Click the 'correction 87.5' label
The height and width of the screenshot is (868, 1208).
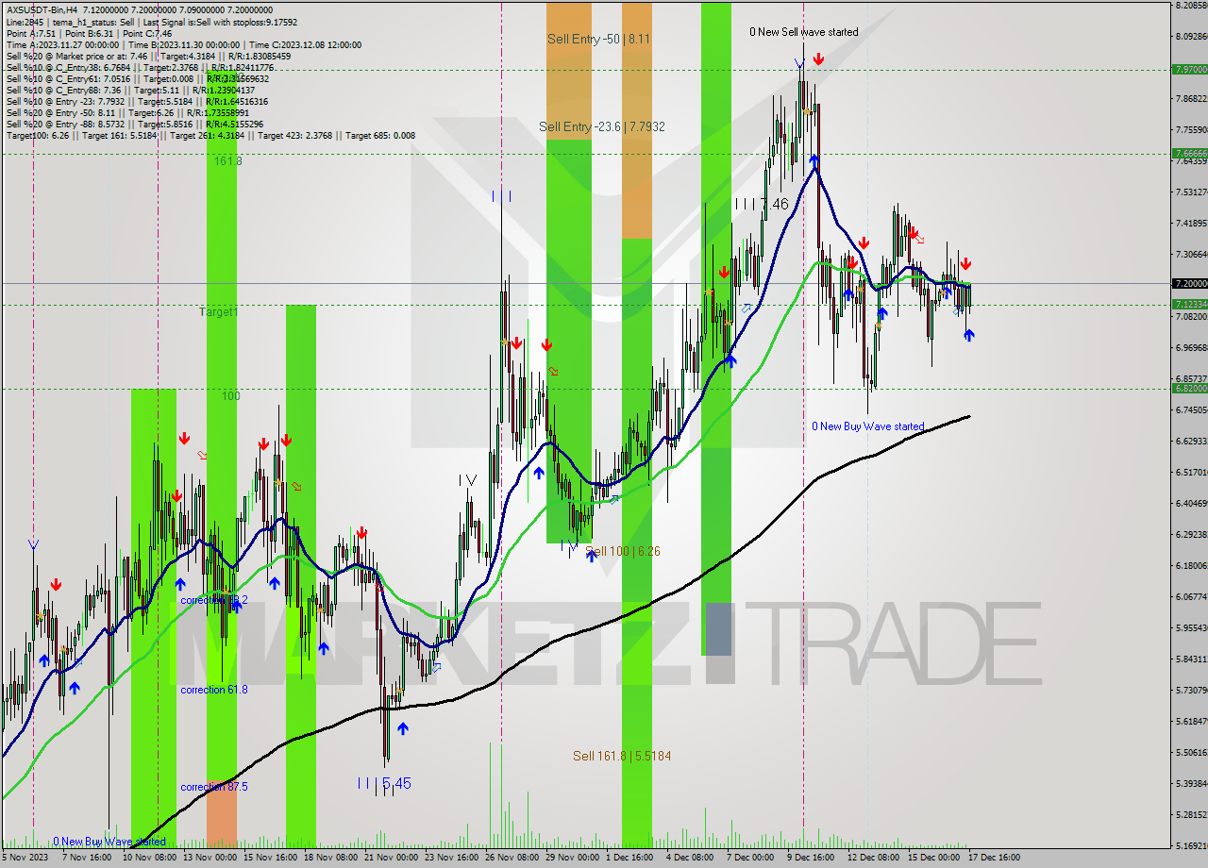pos(214,787)
